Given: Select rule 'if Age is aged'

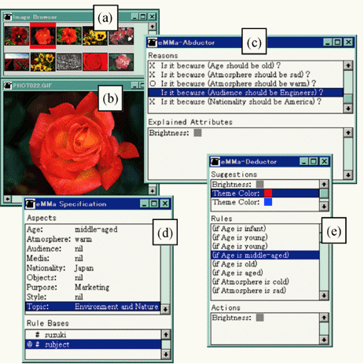Looking at the screenshot, I should [265, 273].
